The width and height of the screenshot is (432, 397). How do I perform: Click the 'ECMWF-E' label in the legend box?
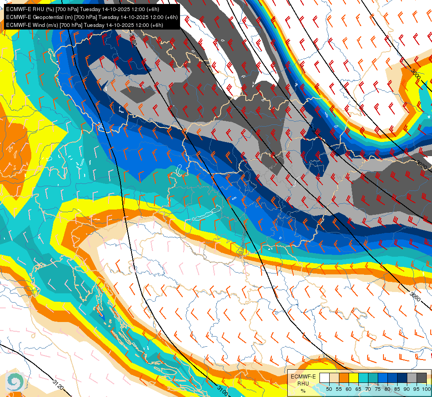[303, 377]
